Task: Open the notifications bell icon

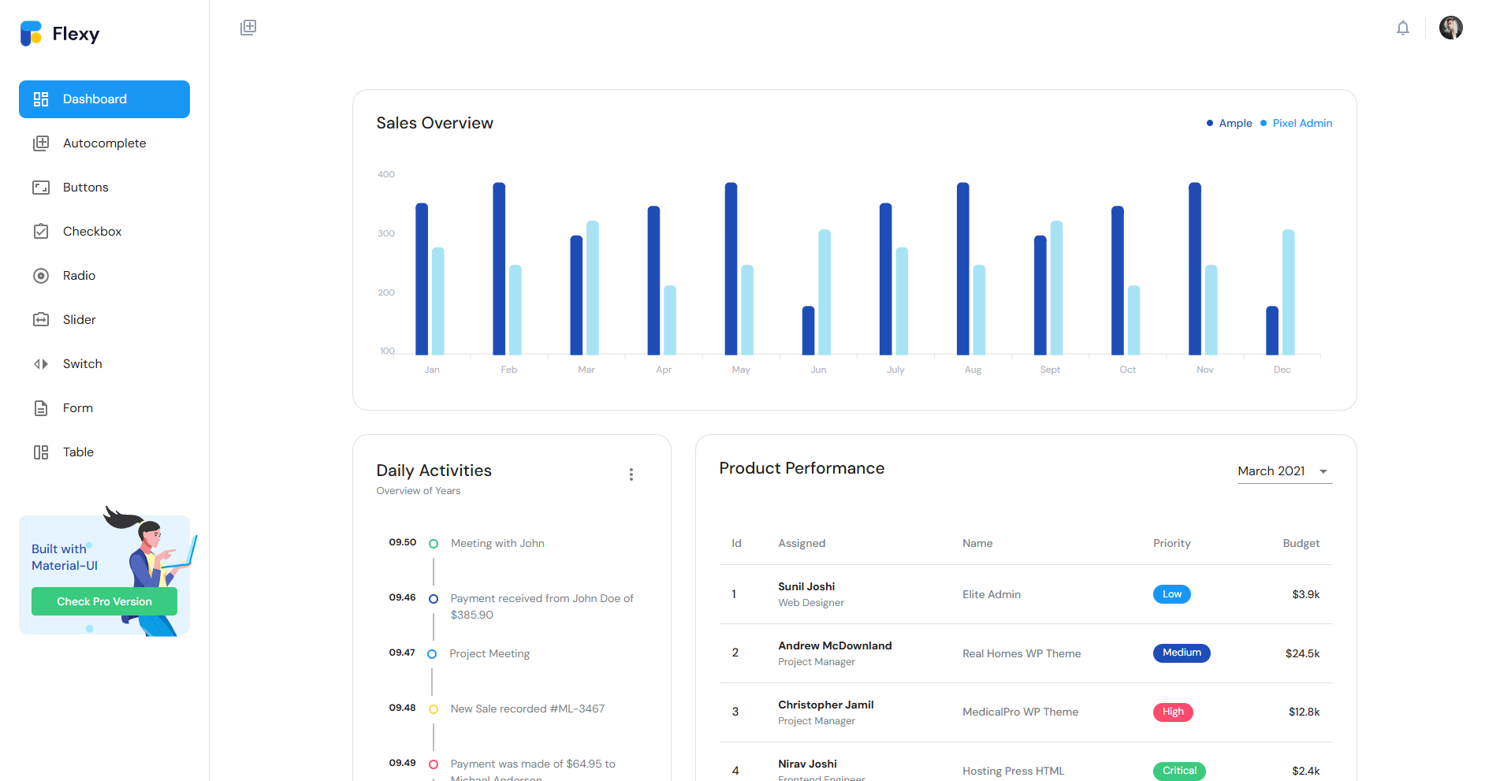Action: point(1402,28)
